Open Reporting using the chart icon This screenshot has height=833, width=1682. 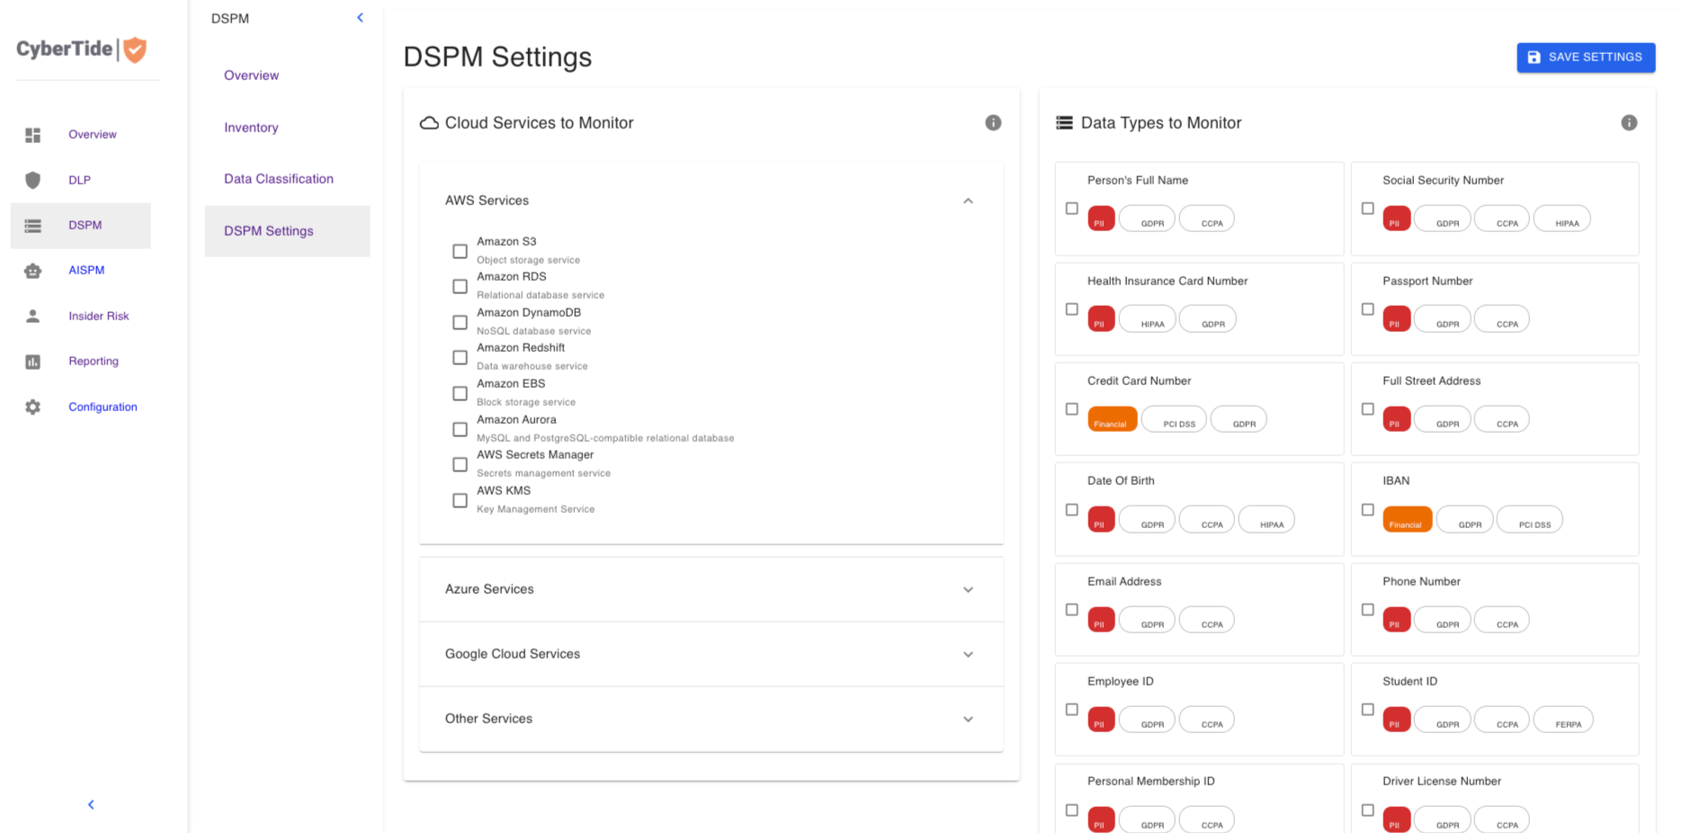click(x=33, y=362)
